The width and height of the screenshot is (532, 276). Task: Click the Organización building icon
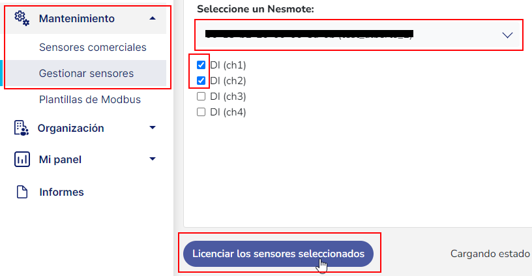22,128
